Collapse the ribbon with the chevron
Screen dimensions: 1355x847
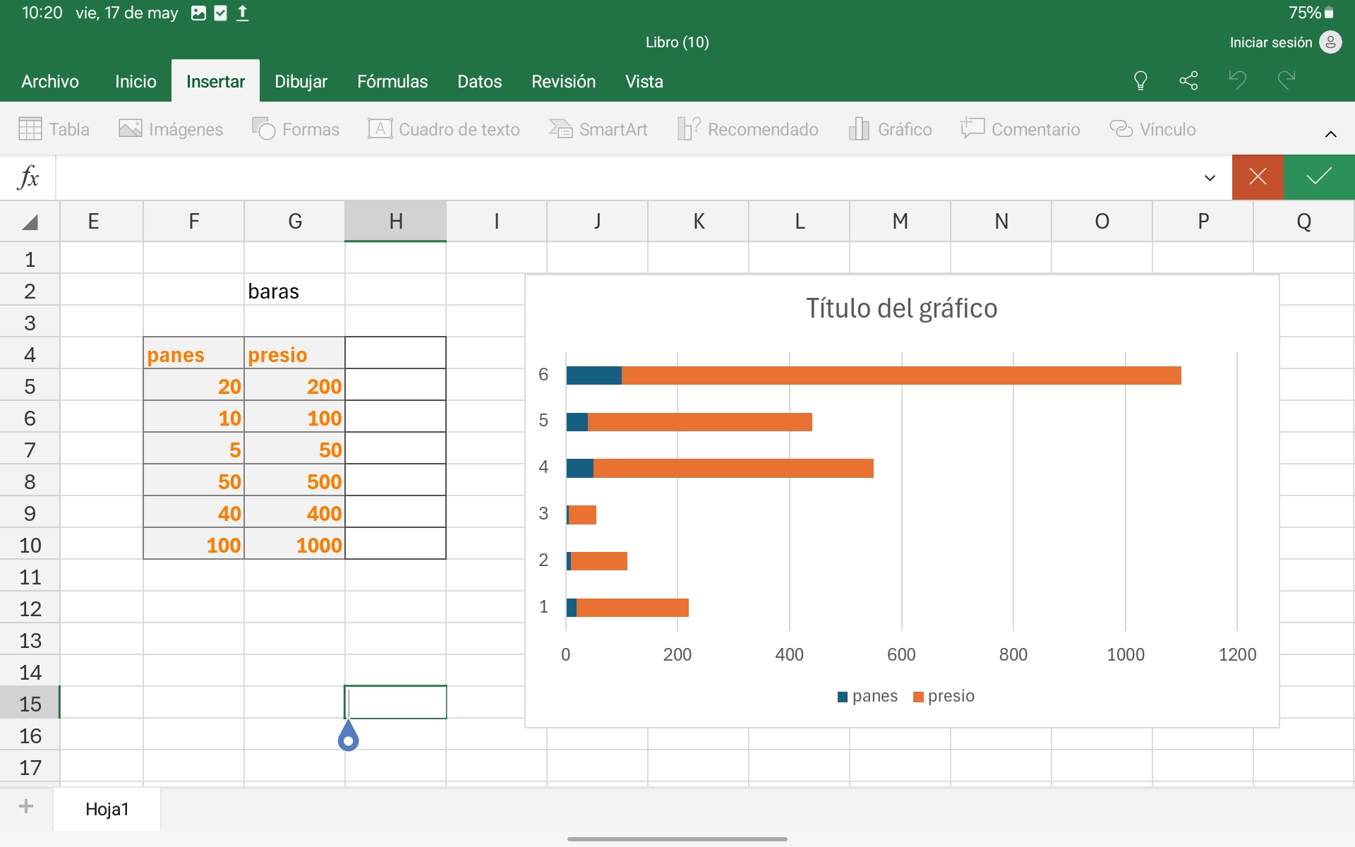[1330, 134]
